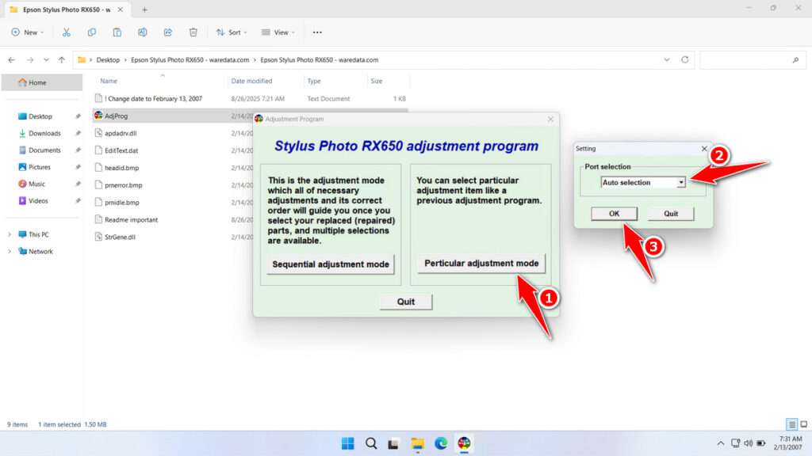The height and width of the screenshot is (456, 812).
Task: Click Perticular adjustment mode button
Action: (x=481, y=263)
